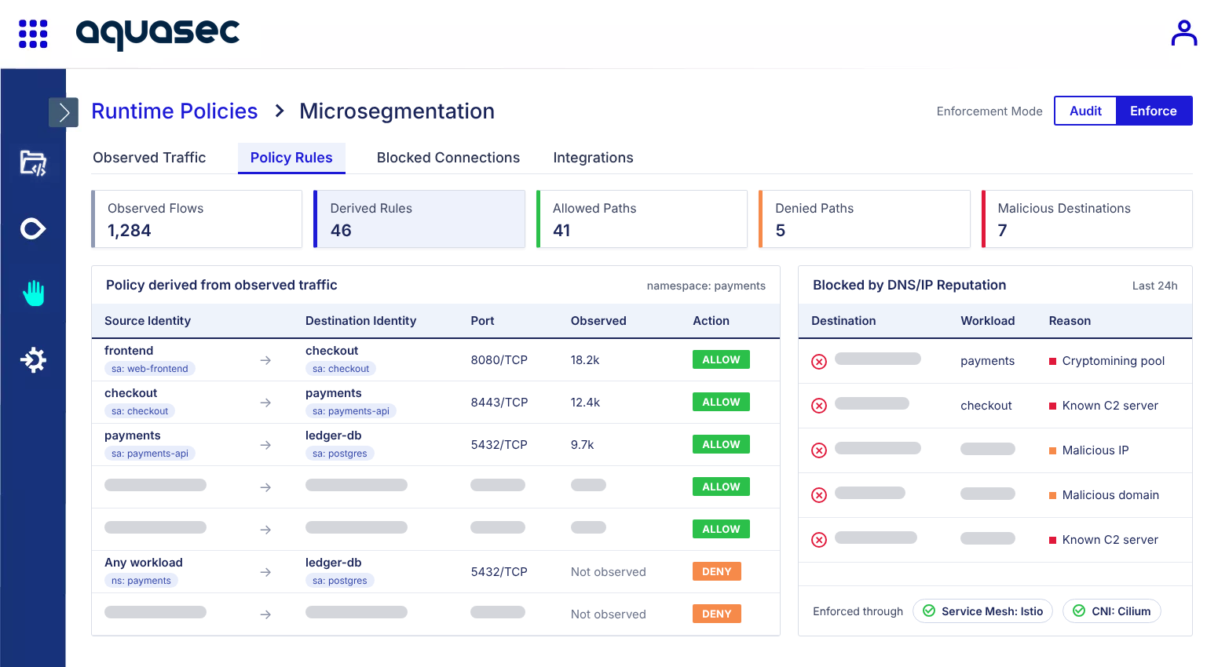Click the sa: web-frontend tag
This screenshot has width=1218, height=667.
tap(149, 369)
